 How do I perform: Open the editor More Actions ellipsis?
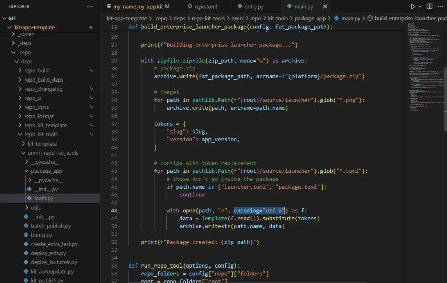[x=440, y=6]
